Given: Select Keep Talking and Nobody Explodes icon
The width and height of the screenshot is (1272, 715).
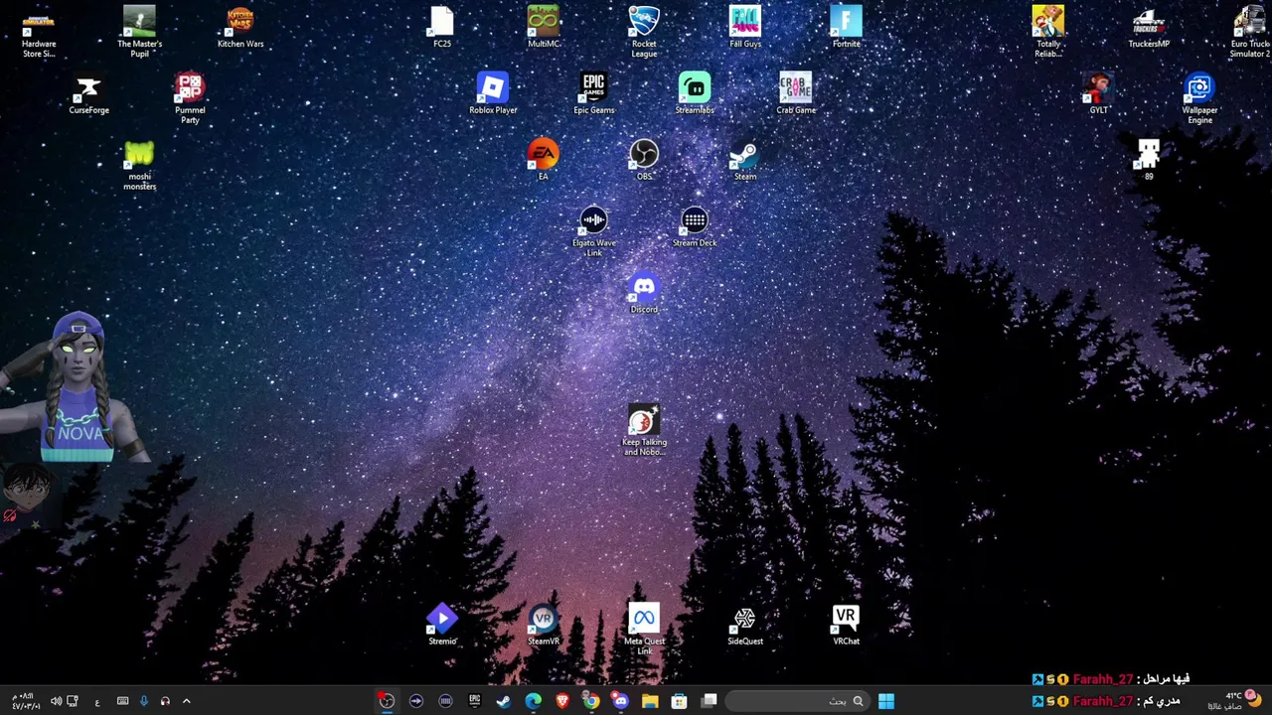Looking at the screenshot, I should (x=644, y=431).
